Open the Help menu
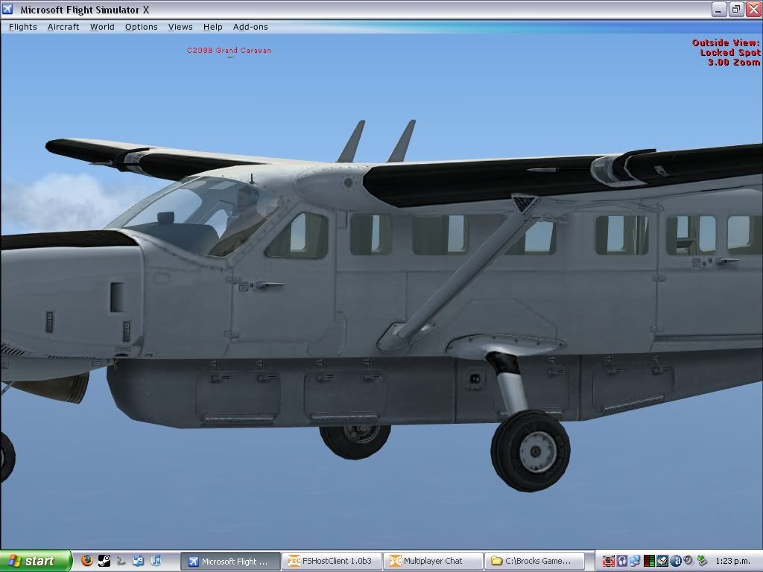 (x=213, y=27)
